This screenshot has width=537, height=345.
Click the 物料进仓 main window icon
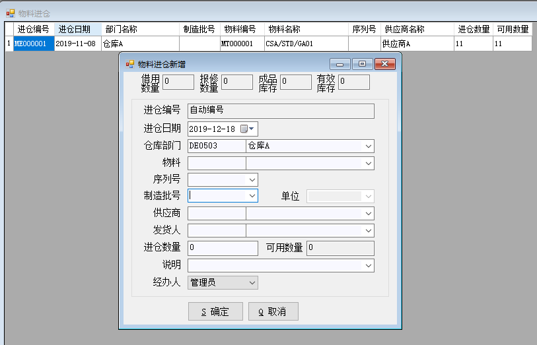[10, 13]
